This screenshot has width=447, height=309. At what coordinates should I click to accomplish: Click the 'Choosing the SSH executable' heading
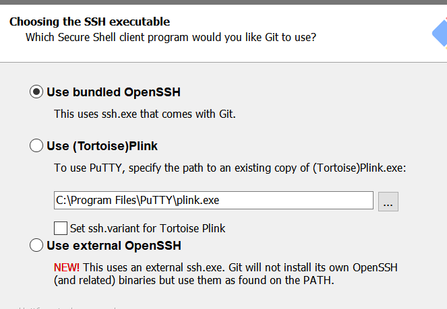tap(90, 22)
